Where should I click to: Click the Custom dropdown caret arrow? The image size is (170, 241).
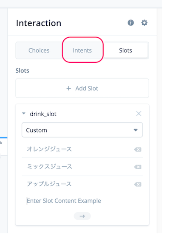136,130
